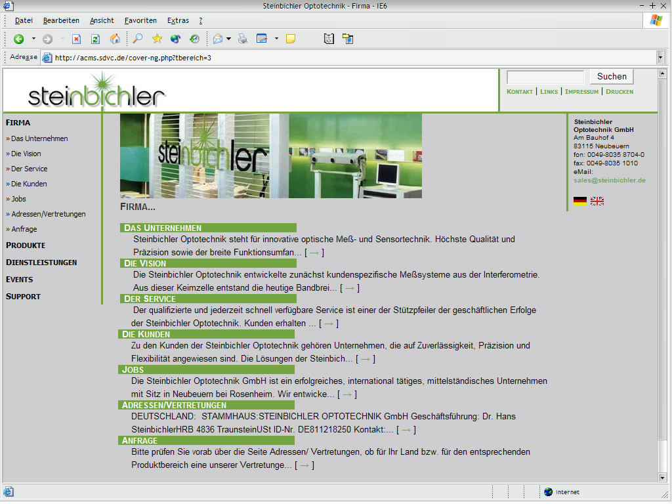This screenshot has width=672, height=504.
Task: Open the Search magnifier tool
Action: [x=138, y=39]
